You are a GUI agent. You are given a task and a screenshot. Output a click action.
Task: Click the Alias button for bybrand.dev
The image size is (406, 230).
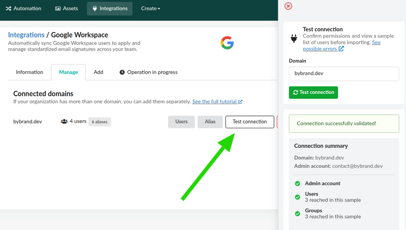pos(210,122)
